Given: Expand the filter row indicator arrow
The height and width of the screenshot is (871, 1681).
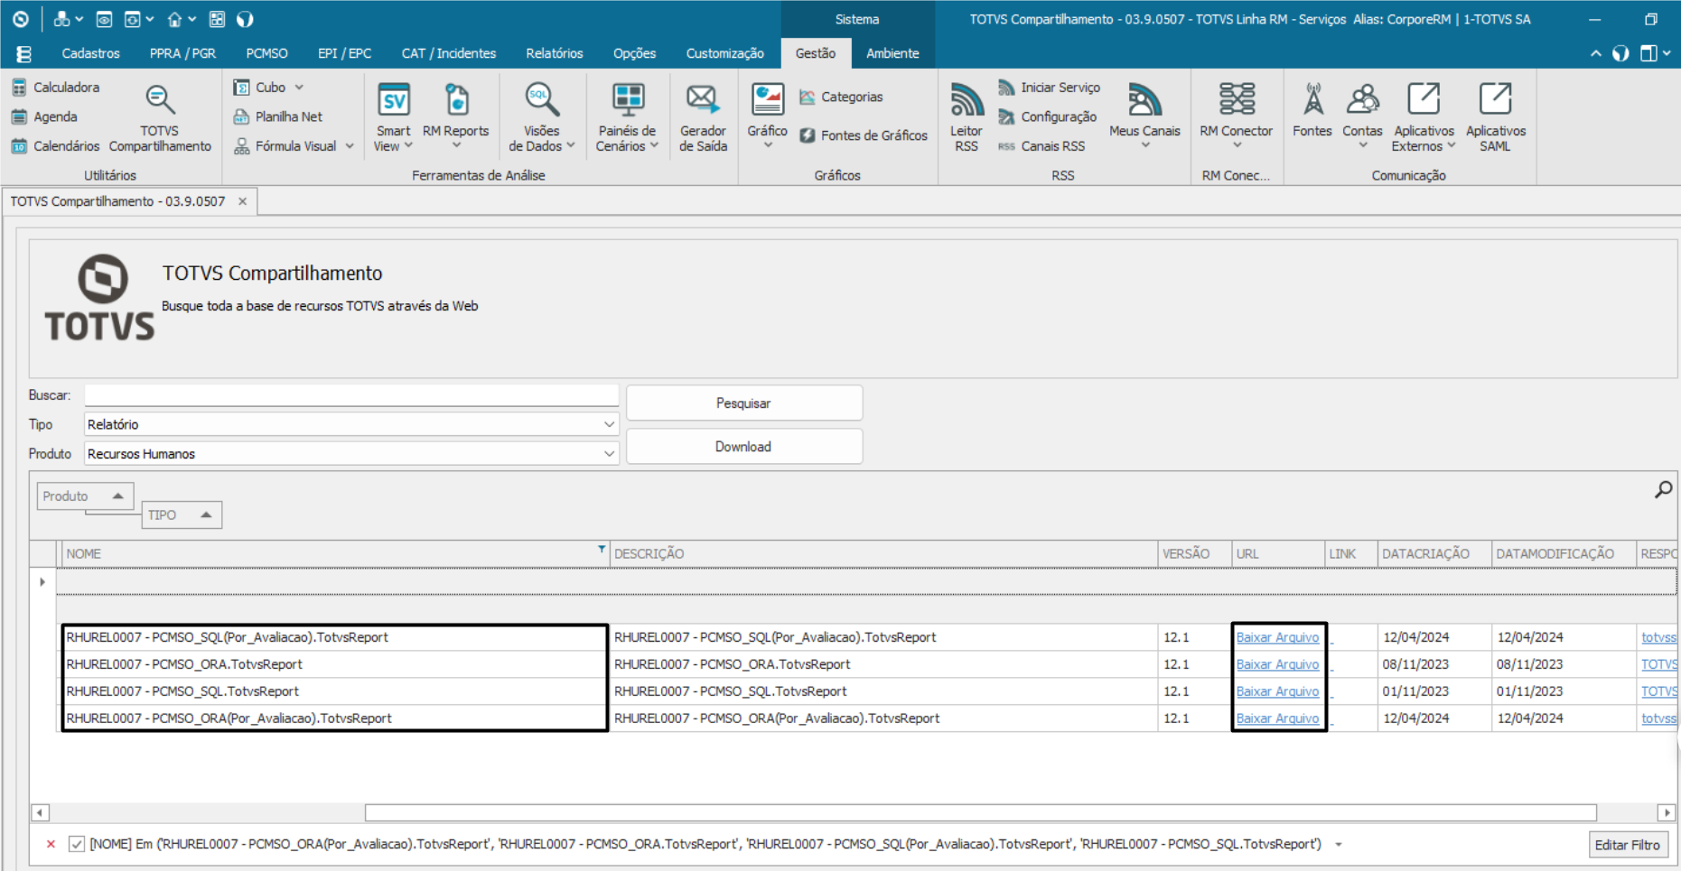Looking at the screenshot, I should [42, 582].
